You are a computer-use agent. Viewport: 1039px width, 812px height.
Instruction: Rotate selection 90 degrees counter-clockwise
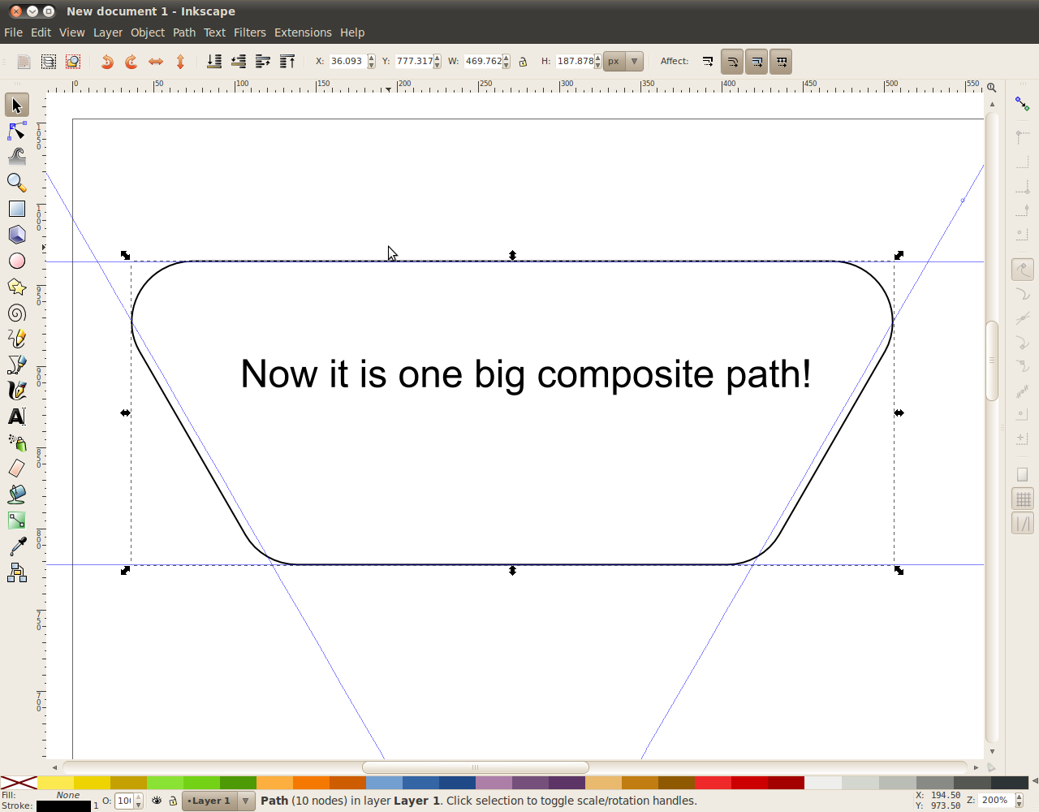pyautogui.click(x=107, y=62)
